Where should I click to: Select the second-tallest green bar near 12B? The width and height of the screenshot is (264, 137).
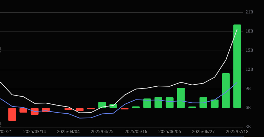226,91
